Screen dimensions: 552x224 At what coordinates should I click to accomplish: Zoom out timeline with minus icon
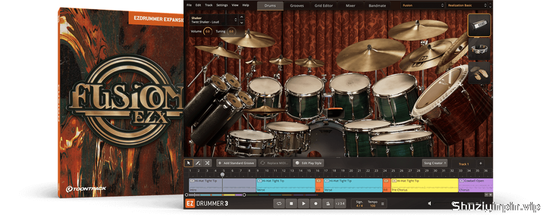487,194
